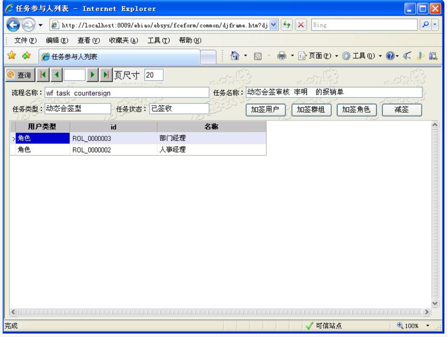447x337 pixels.
Task: Select 角色 cell in 人事经理 row
Action: click(42, 150)
